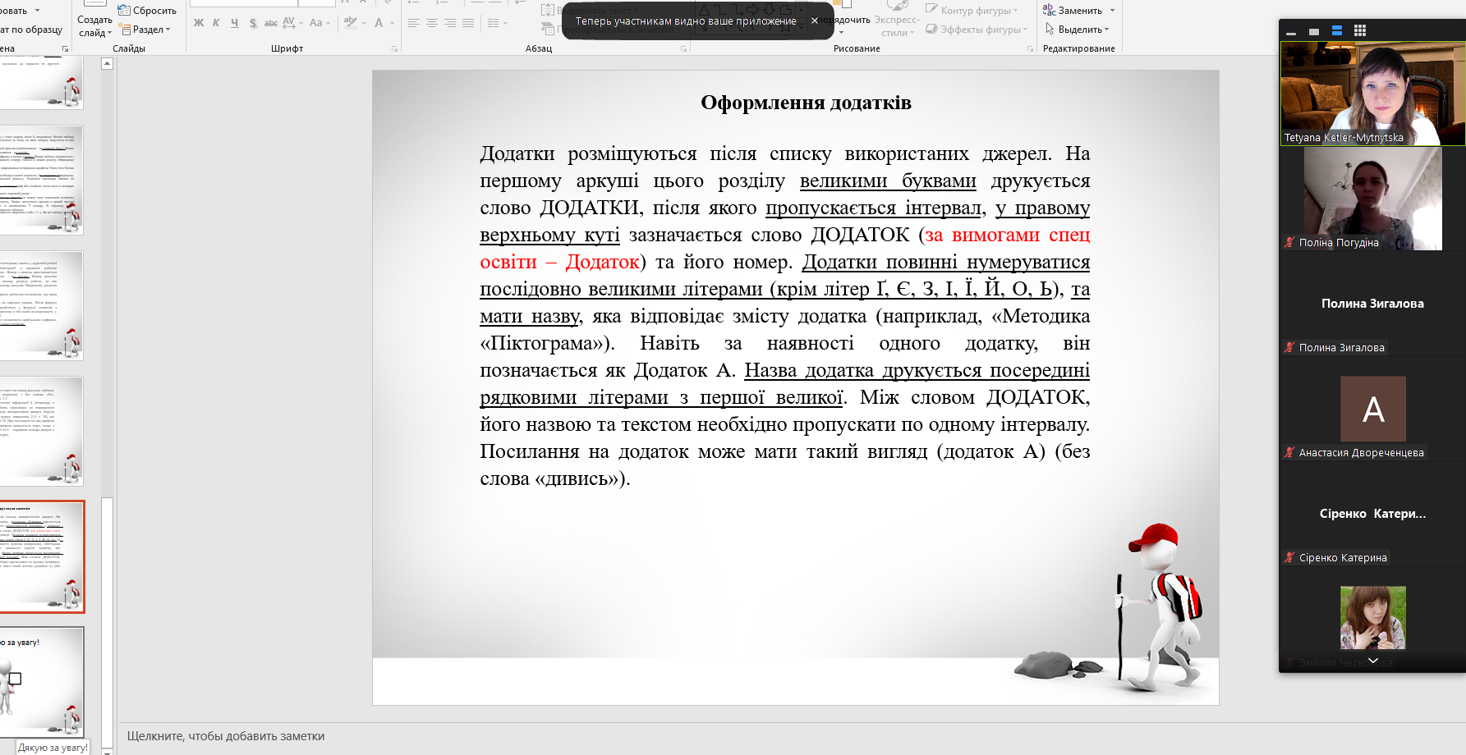Open the Шрифт font dialog launcher

394,49
